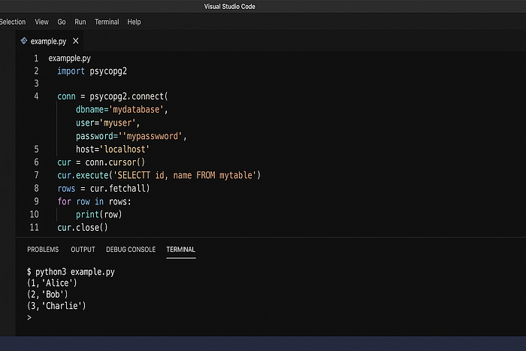
Task: Click line number 11 in the gutter
Action: [35, 228]
